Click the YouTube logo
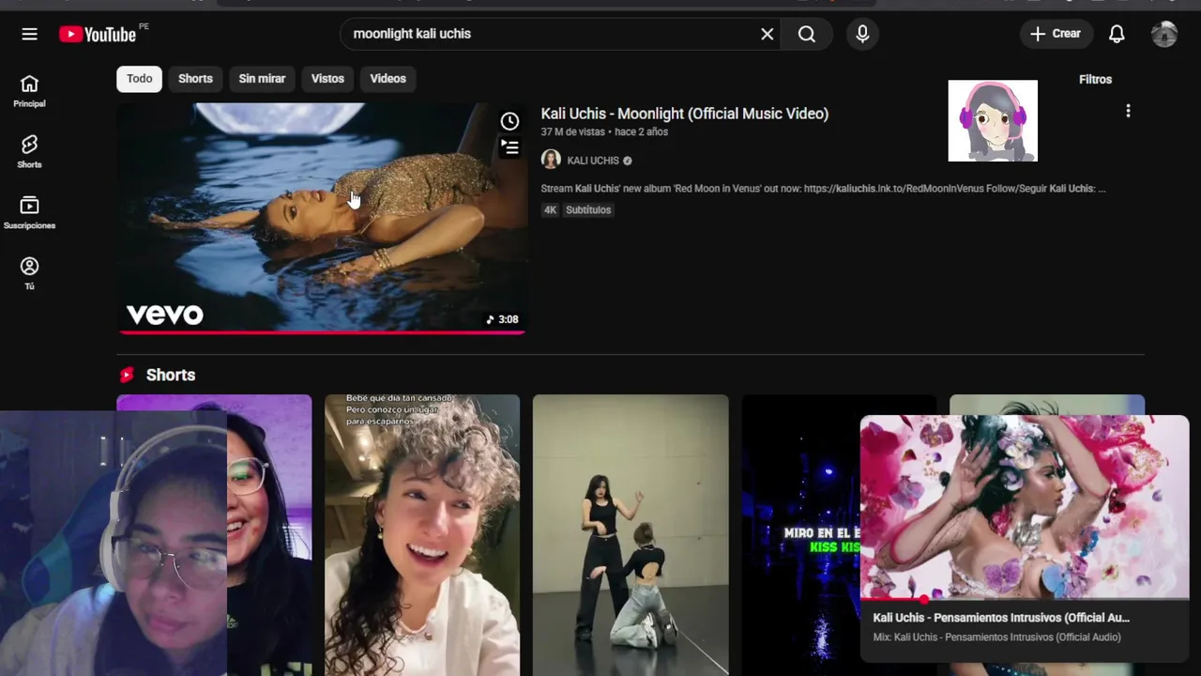 click(98, 34)
